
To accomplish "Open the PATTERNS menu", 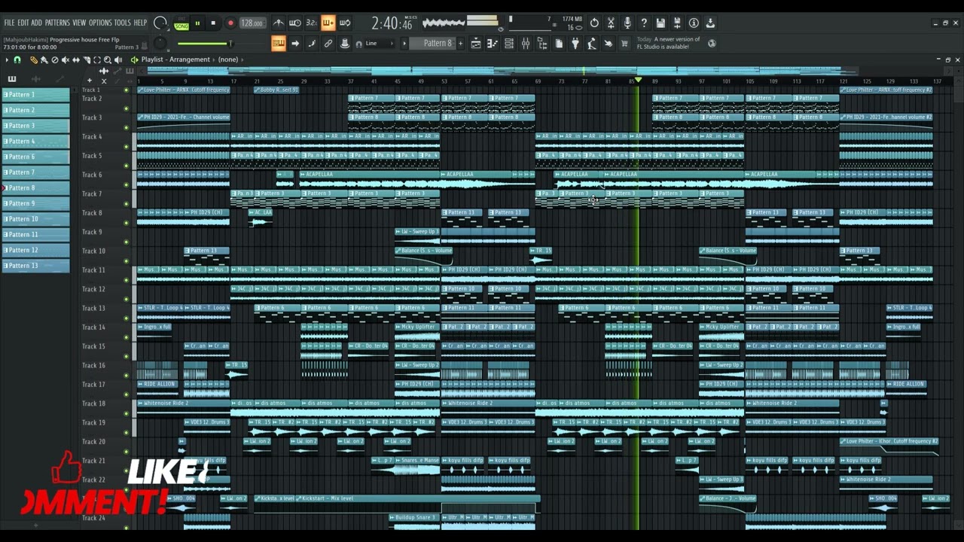I will (57, 23).
